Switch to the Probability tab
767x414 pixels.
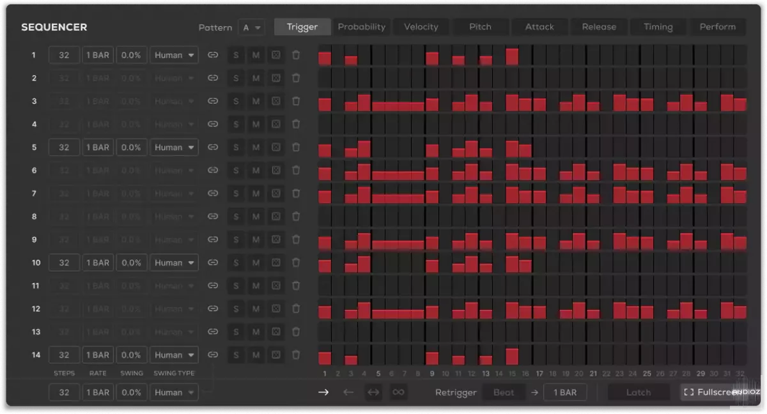362,27
